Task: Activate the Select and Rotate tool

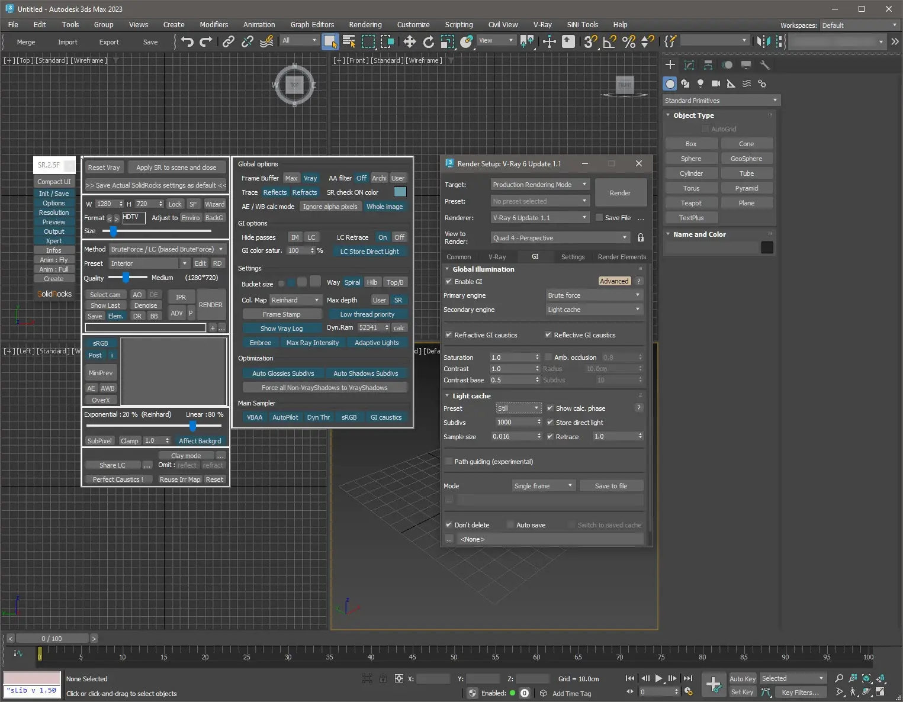Action: (428, 41)
